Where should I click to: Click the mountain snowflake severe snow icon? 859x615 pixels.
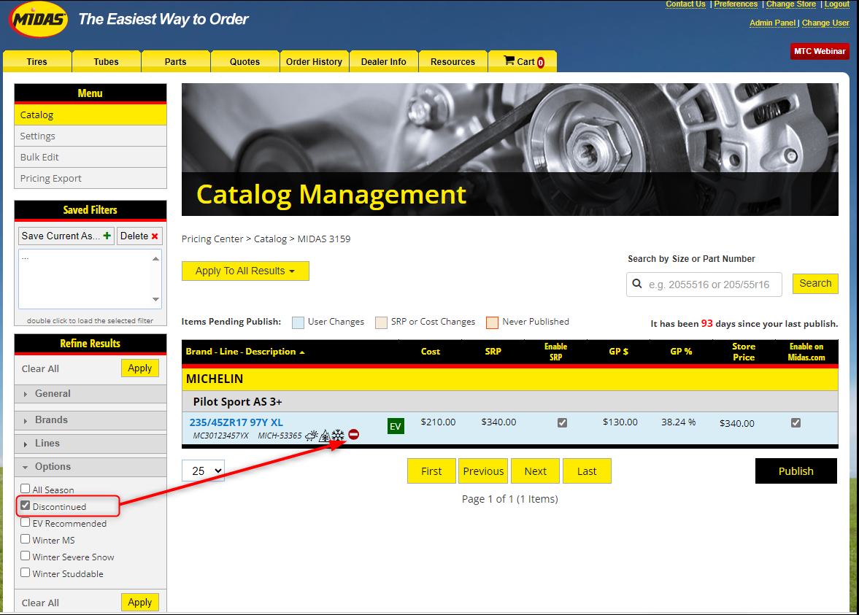click(325, 436)
